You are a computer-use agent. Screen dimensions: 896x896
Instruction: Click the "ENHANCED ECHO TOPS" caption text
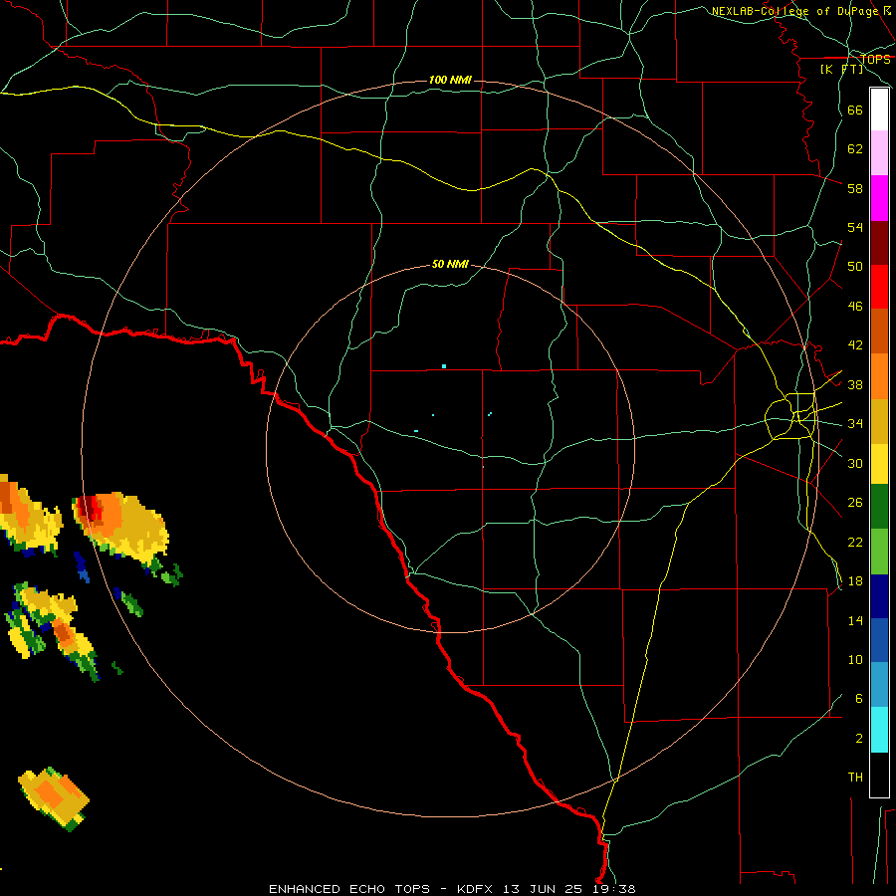[x=349, y=889]
